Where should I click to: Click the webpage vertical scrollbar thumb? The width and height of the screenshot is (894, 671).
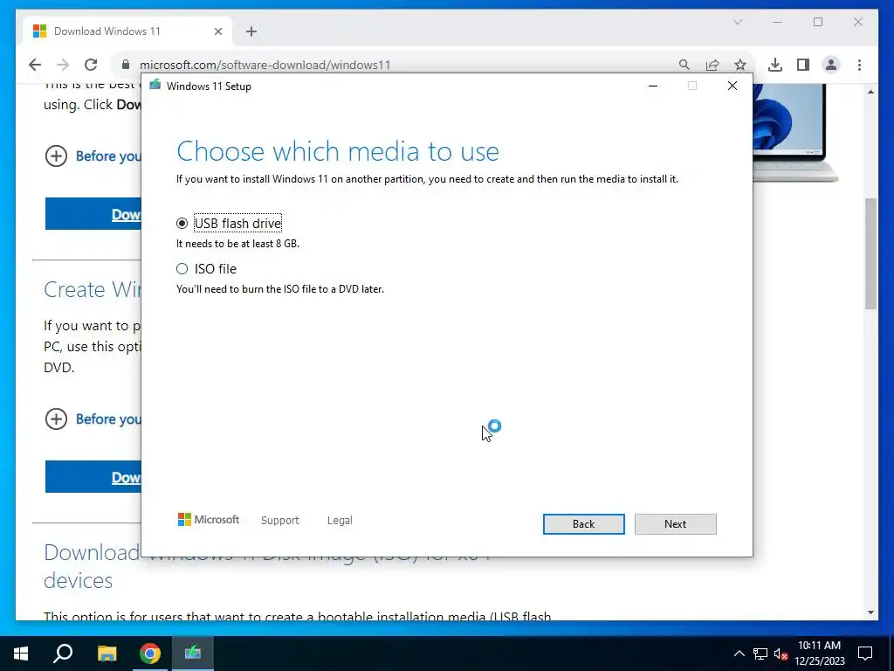(870, 253)
